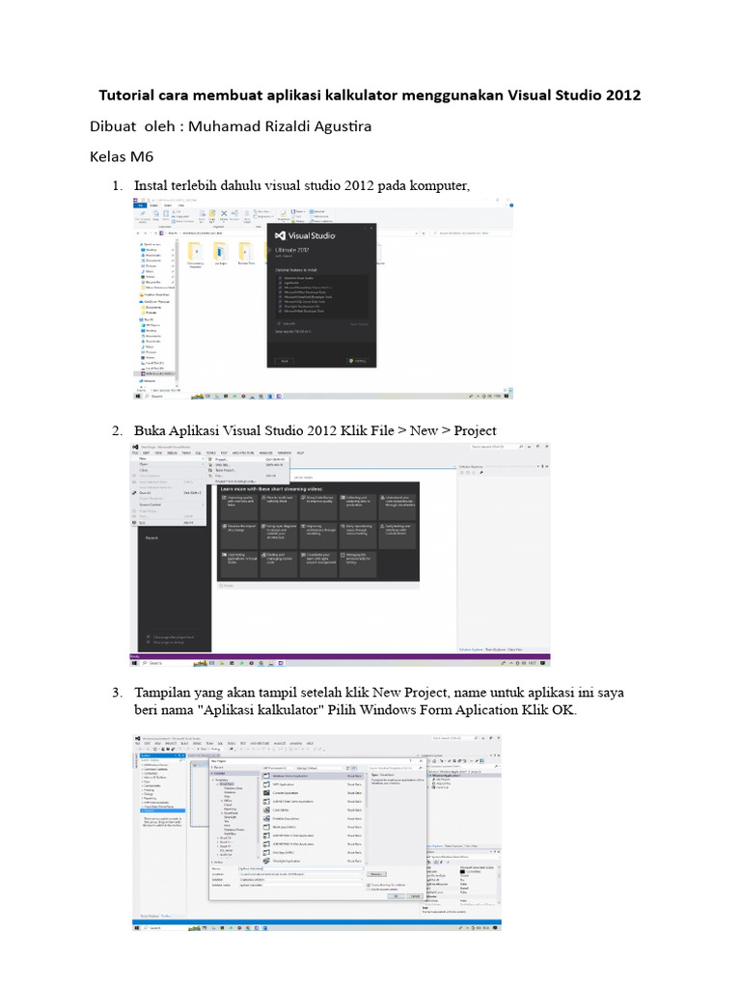The height and width of the screenshot is (988, 741).
Task: Switch to Team Explorer tab on Start Page
Action: point(495,649)
